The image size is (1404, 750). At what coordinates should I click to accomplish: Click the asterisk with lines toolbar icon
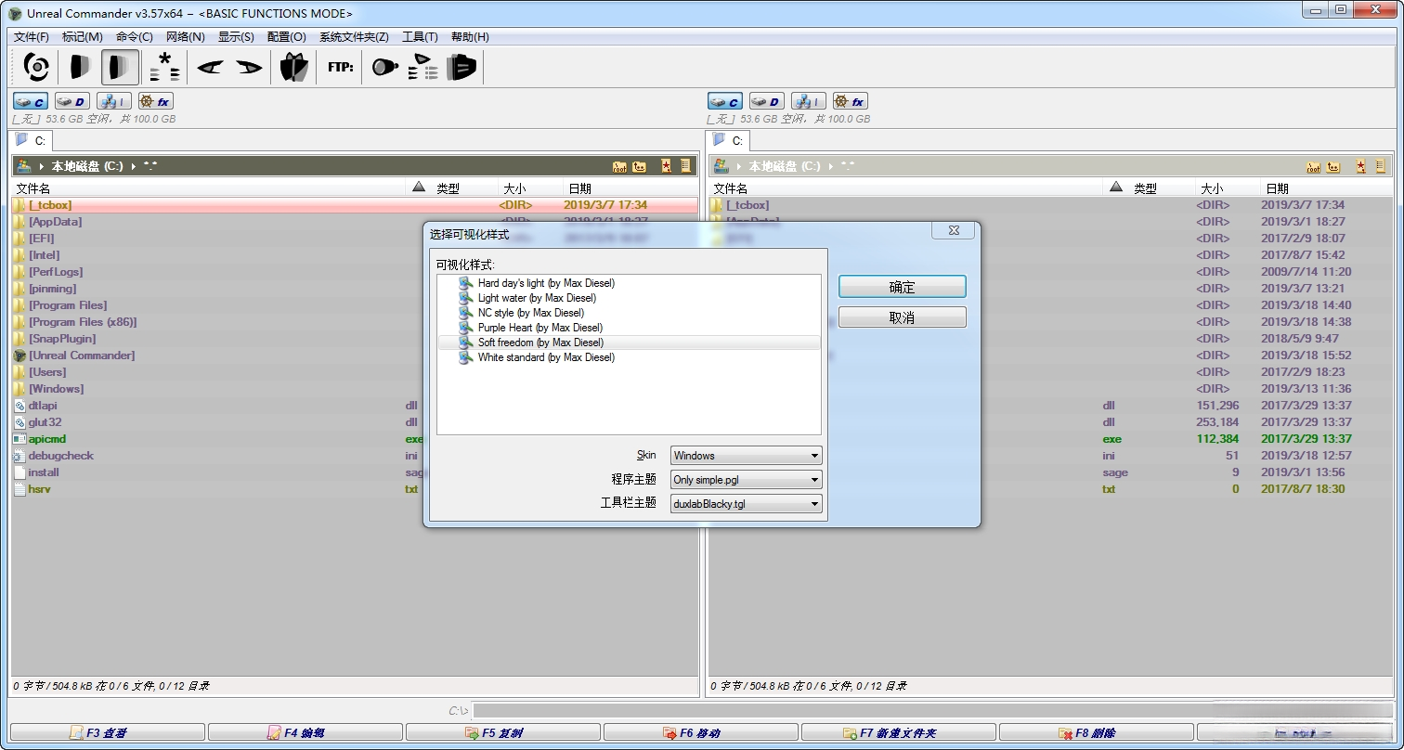coord(164,67)
